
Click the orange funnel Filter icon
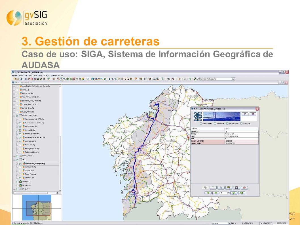(136, 79)
